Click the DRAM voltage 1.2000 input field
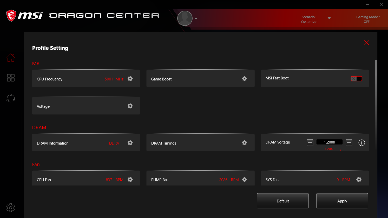This screenshot has height=218, width=388. coord(330,142)
